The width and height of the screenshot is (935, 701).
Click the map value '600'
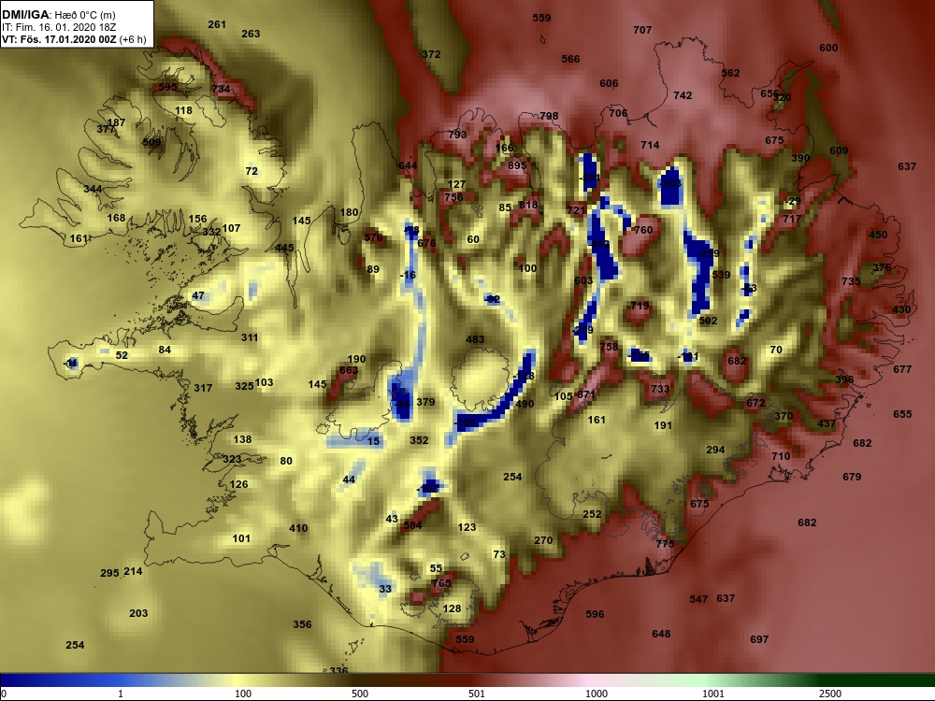(828, 48)
